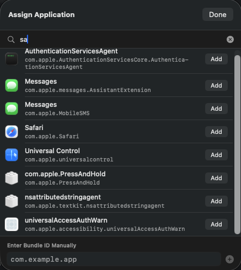Click Done to close Assign Application
This screenshot has width=241, height=270.
[218, 14]
